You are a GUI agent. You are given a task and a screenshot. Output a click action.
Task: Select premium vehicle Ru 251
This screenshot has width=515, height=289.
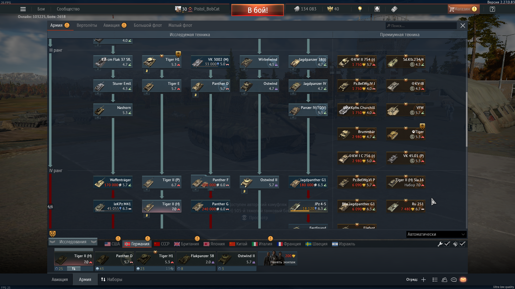(x=406, y=206)
